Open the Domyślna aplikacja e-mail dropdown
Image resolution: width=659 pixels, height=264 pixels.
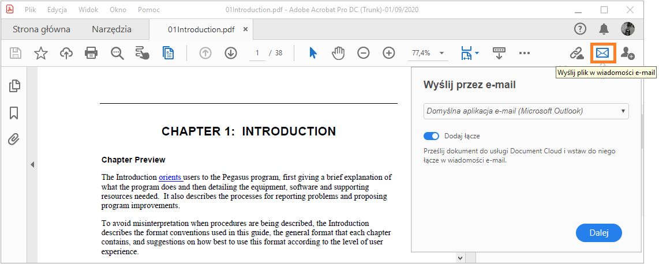click(526, 111)
